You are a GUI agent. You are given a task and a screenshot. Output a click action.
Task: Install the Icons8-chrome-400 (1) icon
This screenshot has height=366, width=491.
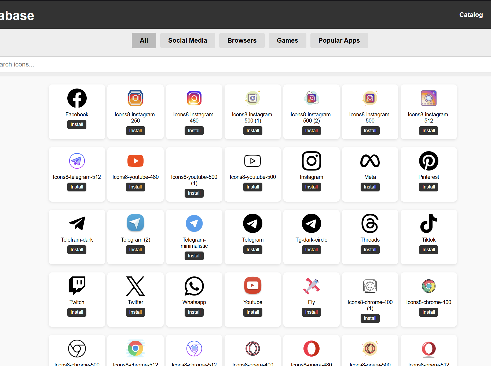coord(370,318)
